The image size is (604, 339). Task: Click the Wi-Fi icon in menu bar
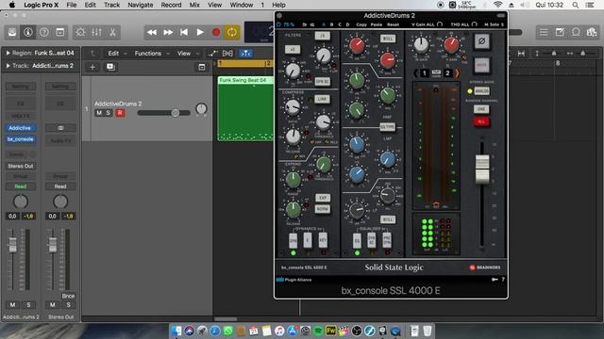point(497,5)
